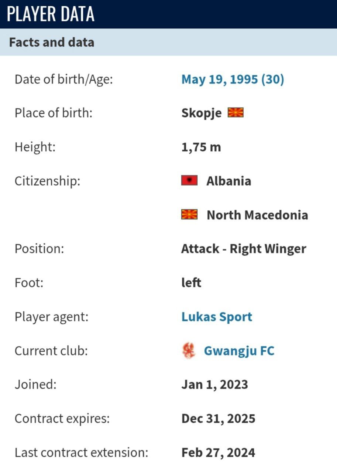Click the left foot value
Viewport: 337px width, 473px height.
191,283
